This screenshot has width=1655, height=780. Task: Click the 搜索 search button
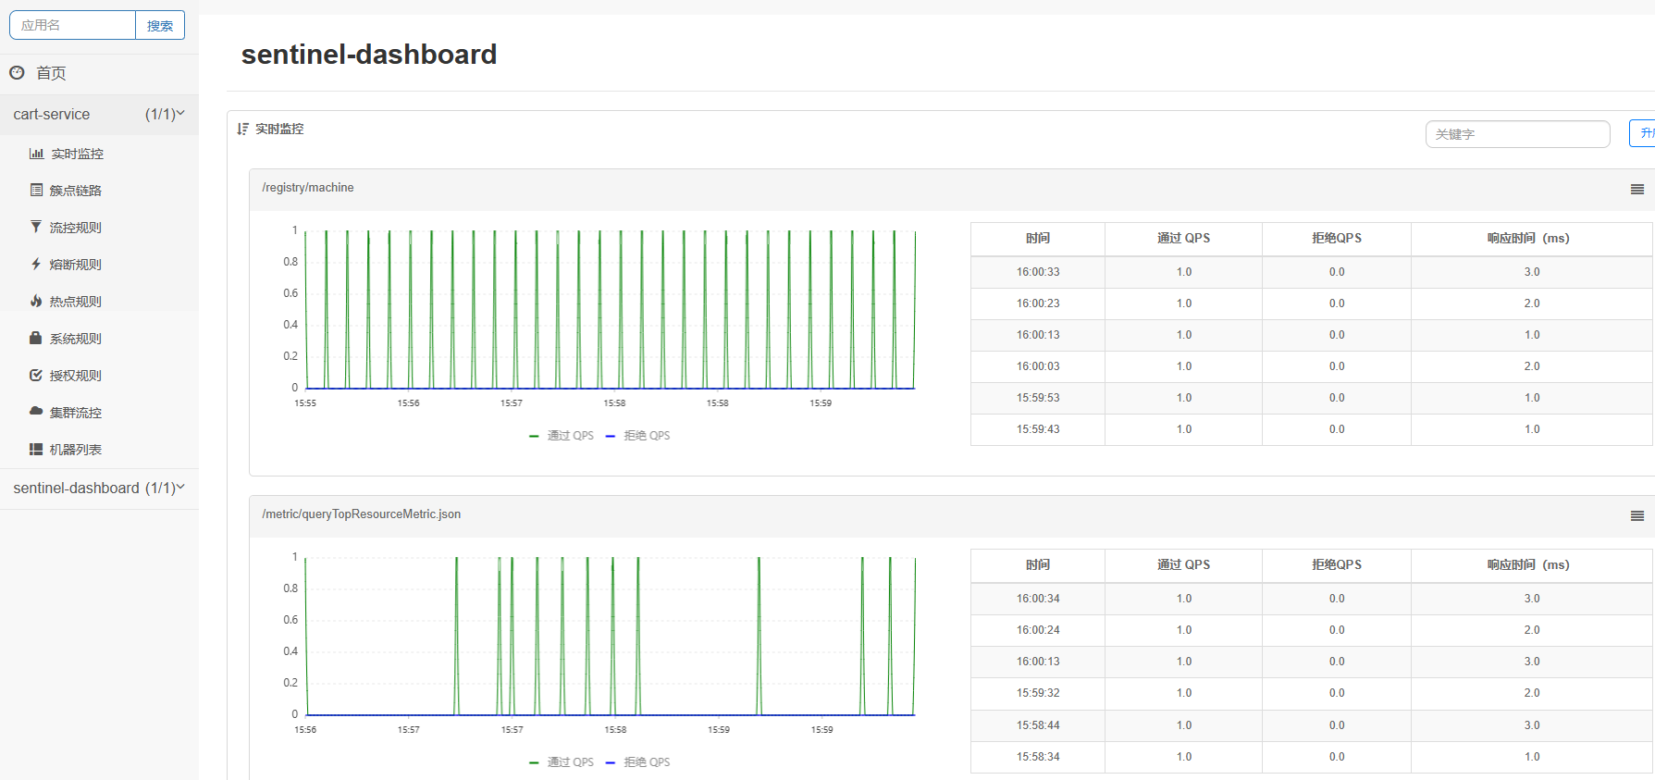coord(160,26)
